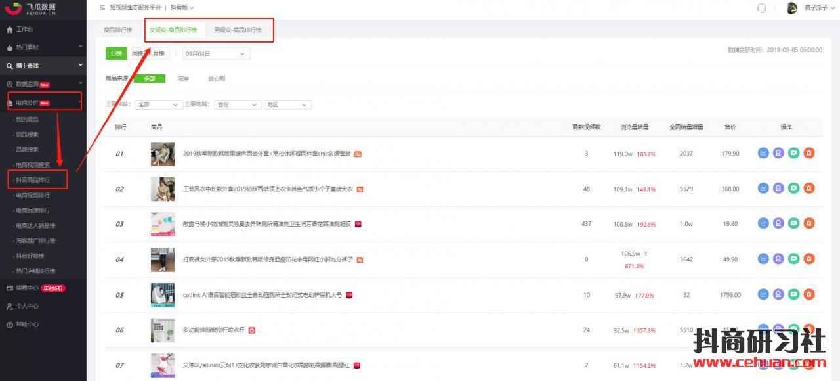This screenshot has height=381, width=840.
Task: Click the headset customer service icon
Action: tap(762, 8)
